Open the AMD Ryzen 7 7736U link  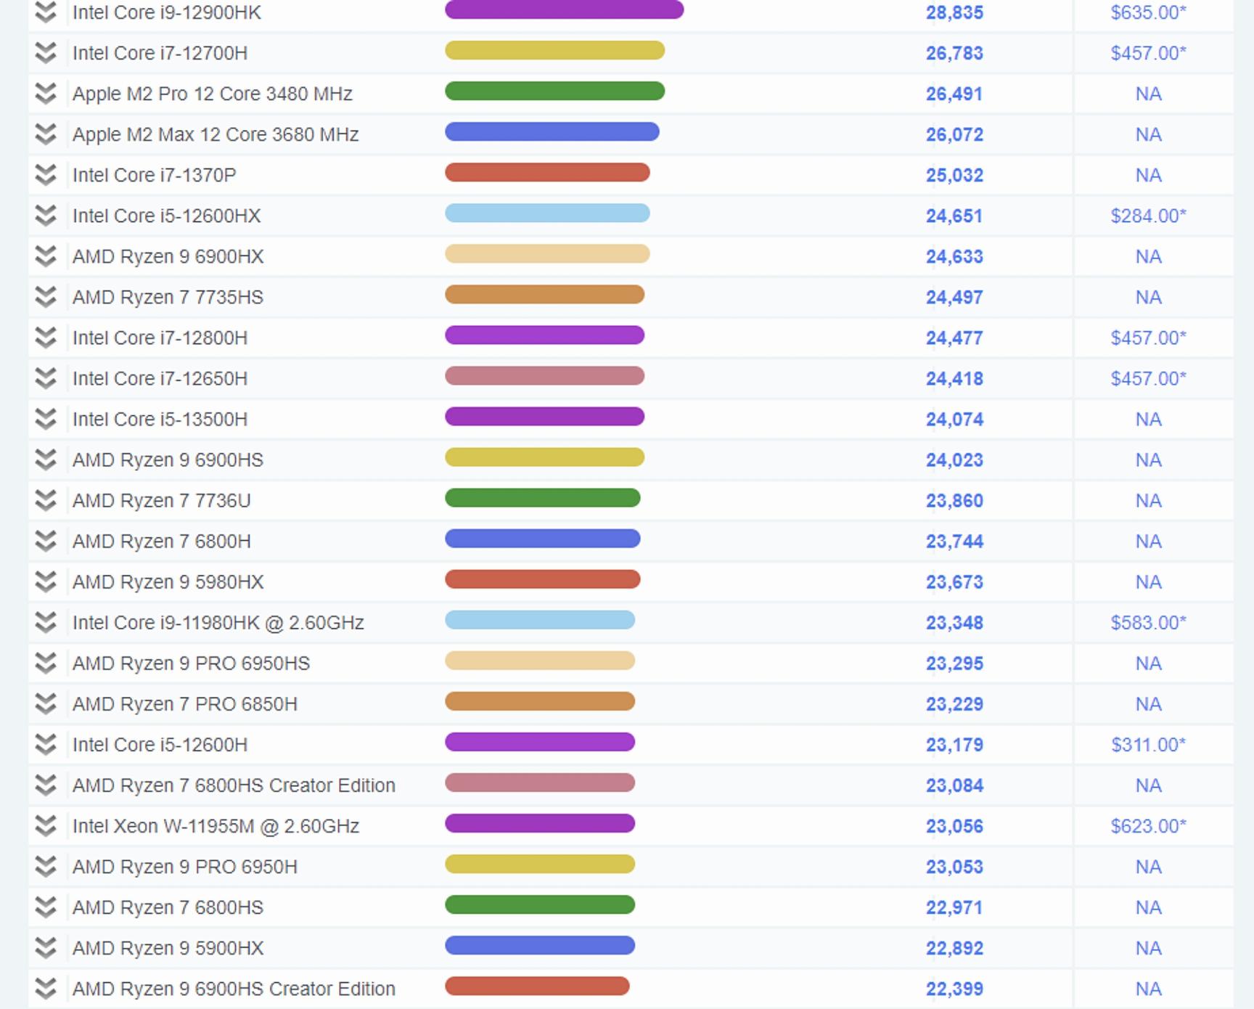[162, 500]
